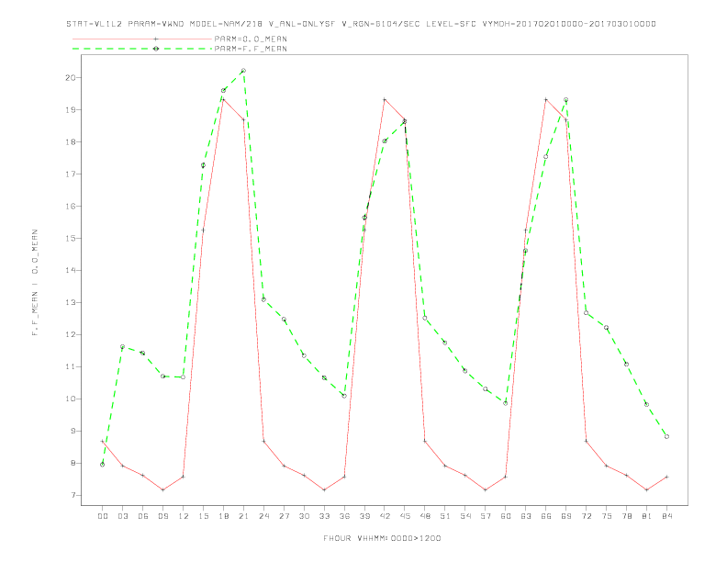
Task: Select green circle data point at hour 24
Action: click(263, 299)
